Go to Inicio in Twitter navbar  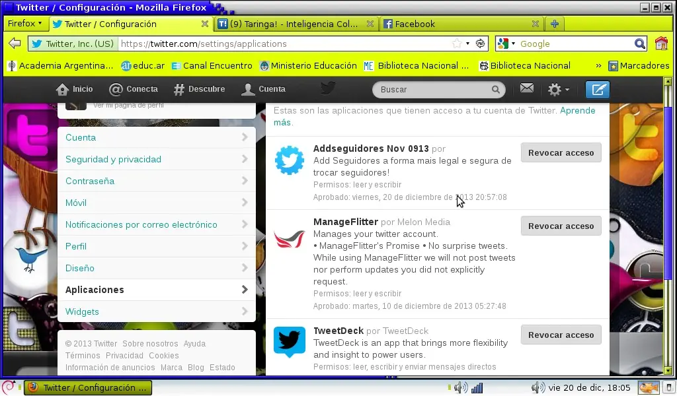(74, 89)
